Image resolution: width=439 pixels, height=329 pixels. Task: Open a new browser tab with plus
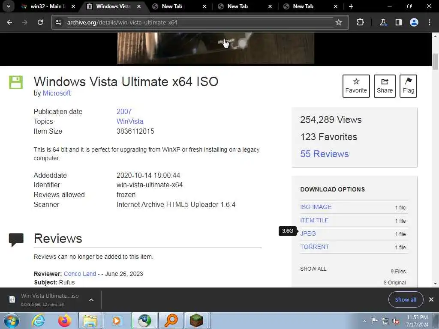pos(351,6)
